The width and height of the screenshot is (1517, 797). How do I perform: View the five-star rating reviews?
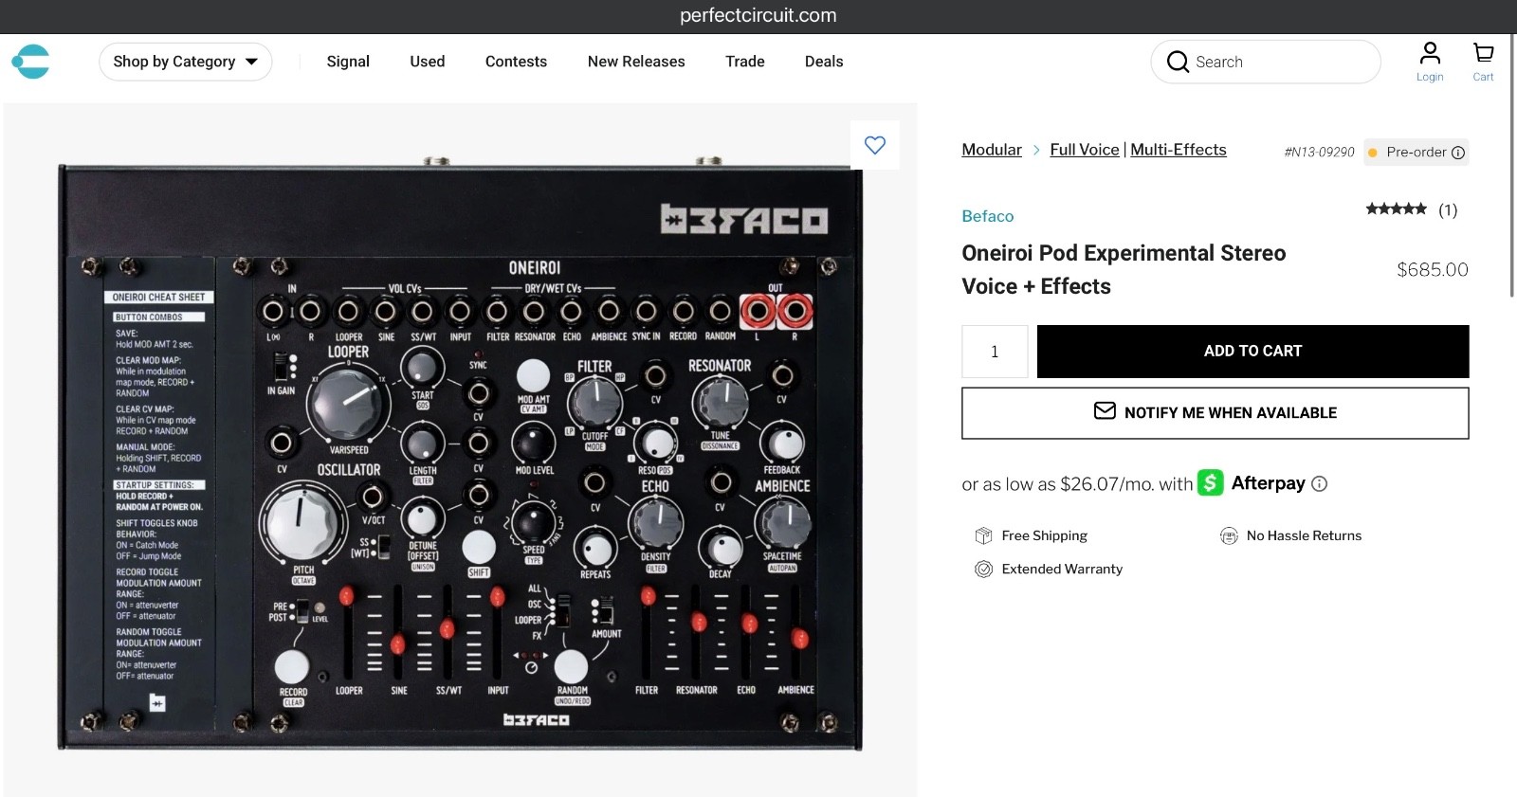pos(1396,209)
